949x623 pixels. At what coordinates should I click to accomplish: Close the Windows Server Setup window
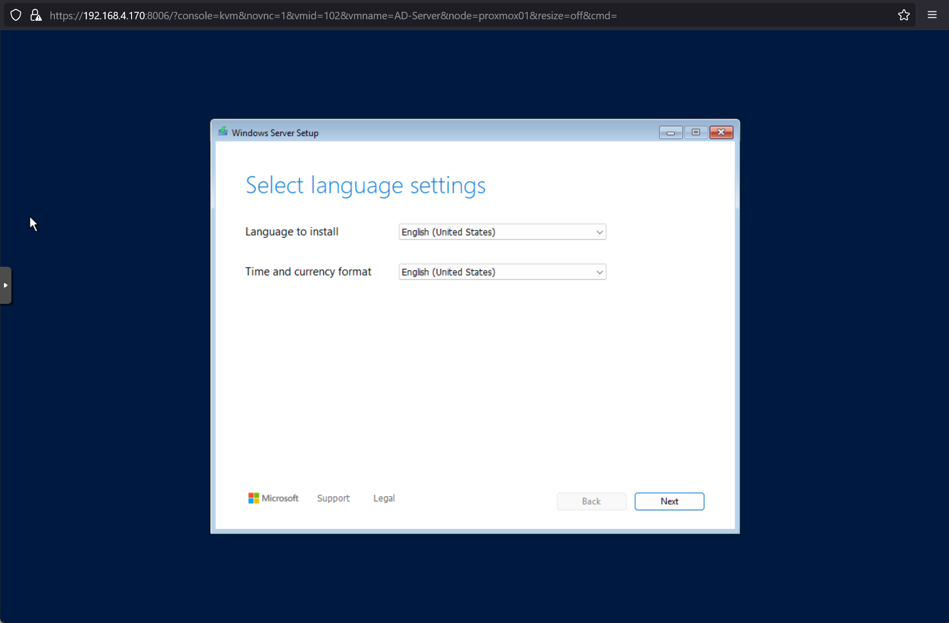coord(721,132)
